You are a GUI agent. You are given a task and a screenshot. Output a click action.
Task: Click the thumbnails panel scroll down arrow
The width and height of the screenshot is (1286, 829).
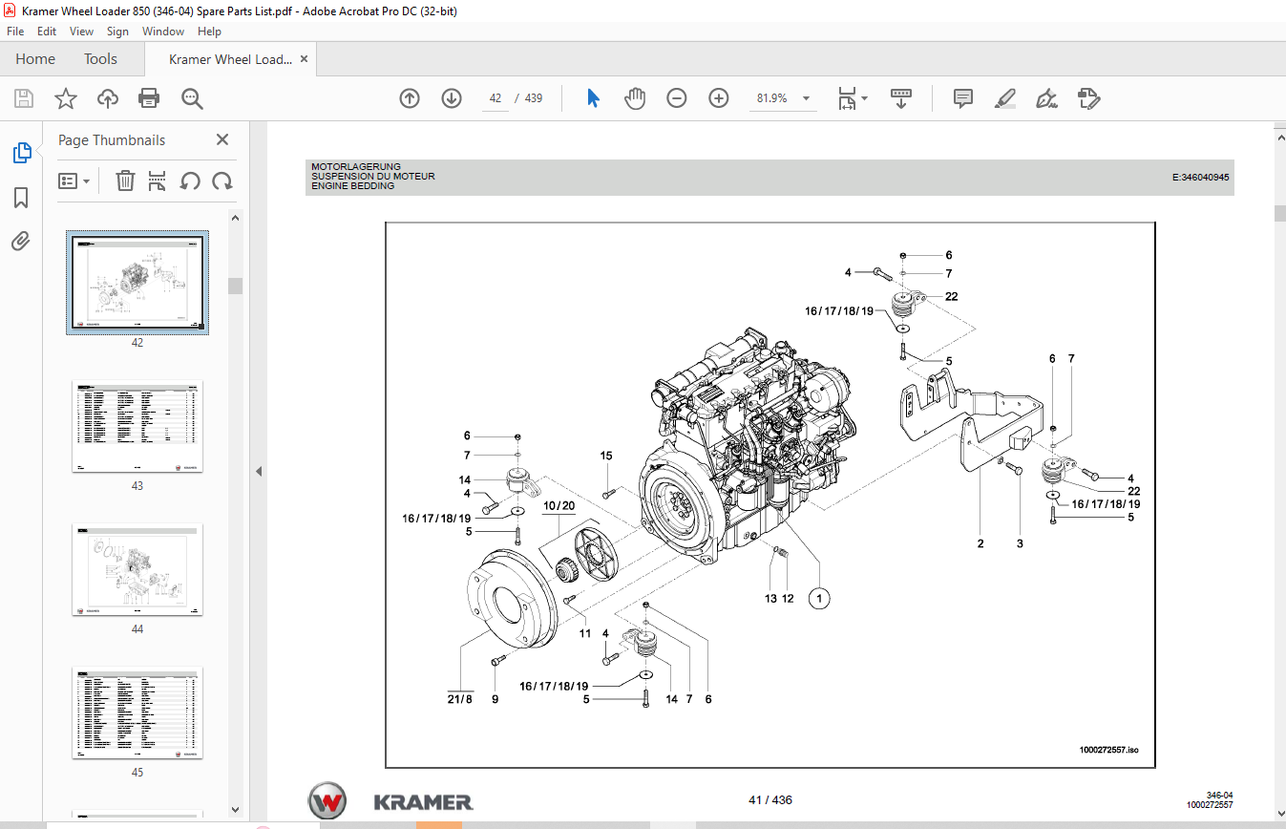tap(235, 809)
